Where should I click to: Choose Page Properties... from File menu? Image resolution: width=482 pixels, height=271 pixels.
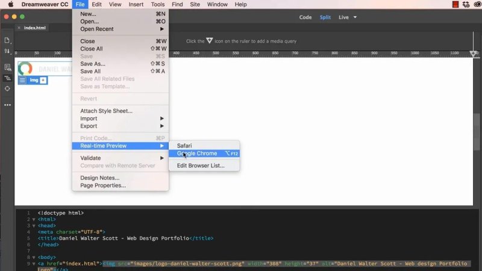coord(120,185)
